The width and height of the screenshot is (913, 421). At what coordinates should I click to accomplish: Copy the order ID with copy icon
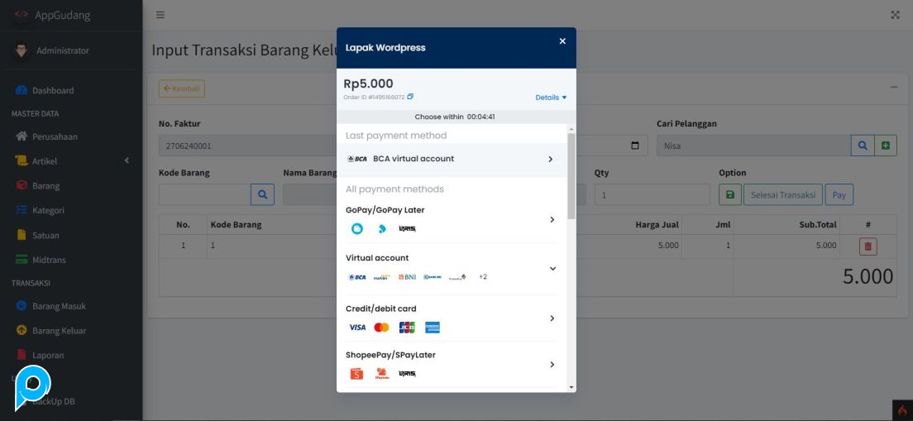coord(410,97)
